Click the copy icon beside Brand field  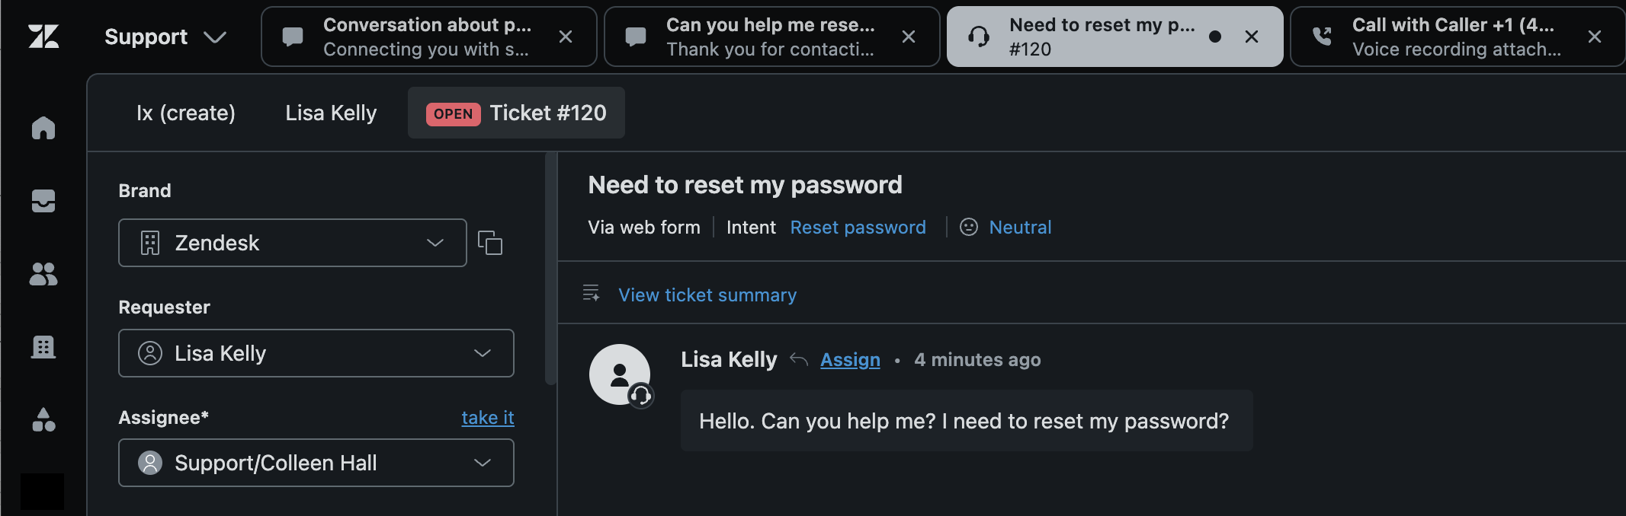tap(489, 243)
